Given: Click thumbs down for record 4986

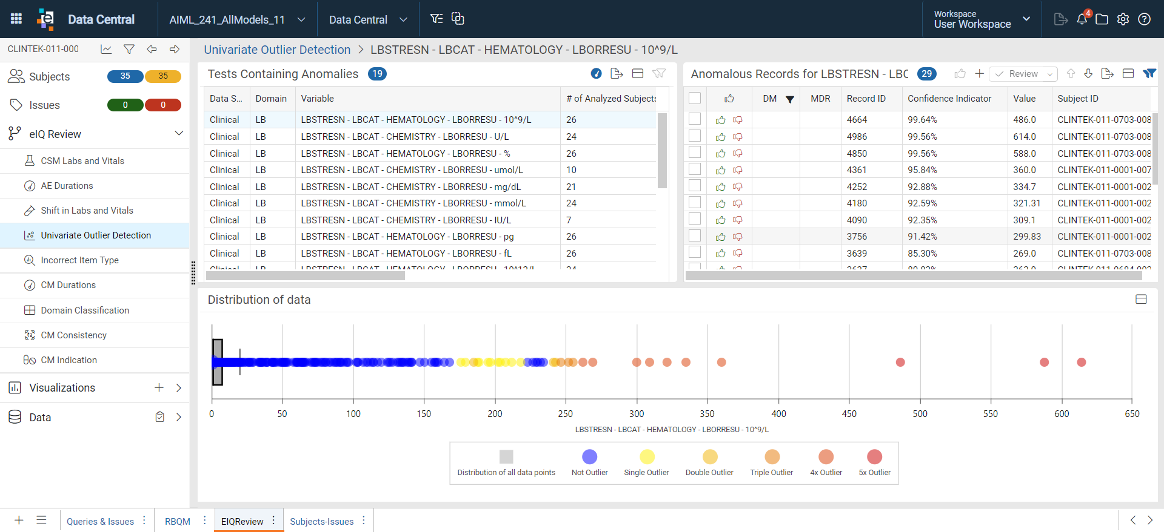Looking at the screenshot, I should click(738, 137).
